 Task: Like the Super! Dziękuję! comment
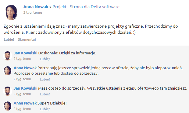pos(45,109)
